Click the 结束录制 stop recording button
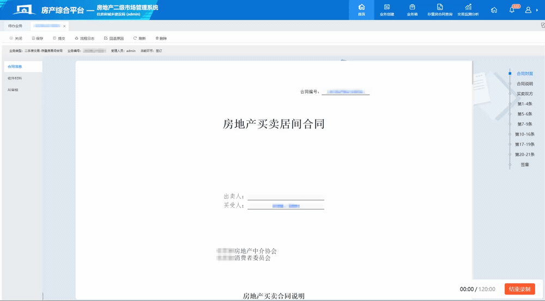 (x=519, y=289)
